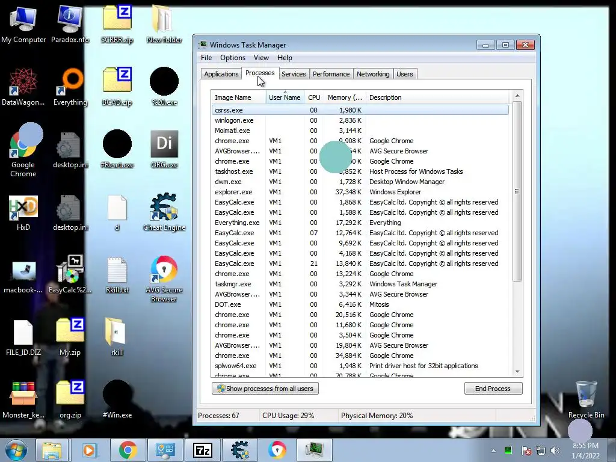Select ORG.exe desktop icon
616x462 pixels.
pos(164,149)
